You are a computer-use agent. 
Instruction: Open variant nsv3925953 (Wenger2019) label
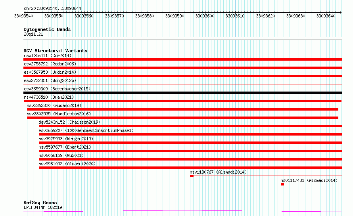[66, 139]
